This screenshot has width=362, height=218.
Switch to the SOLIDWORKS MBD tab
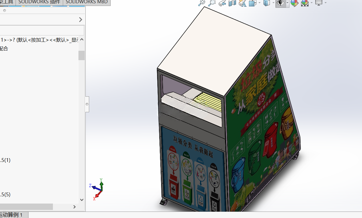click(86, 2)
